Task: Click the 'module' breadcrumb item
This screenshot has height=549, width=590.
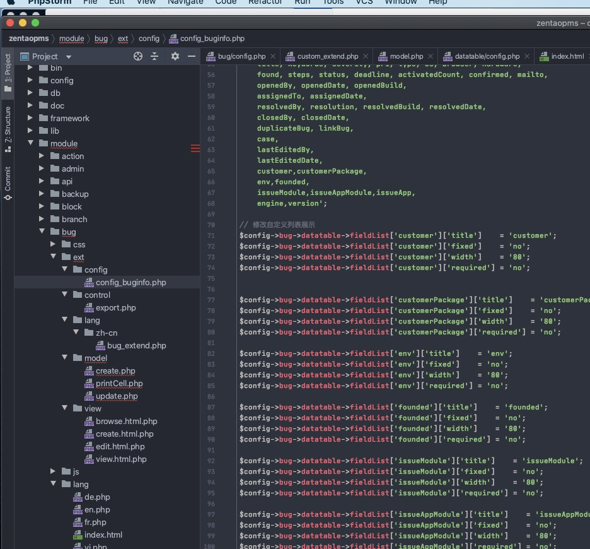Action: [x=71, y=38]
